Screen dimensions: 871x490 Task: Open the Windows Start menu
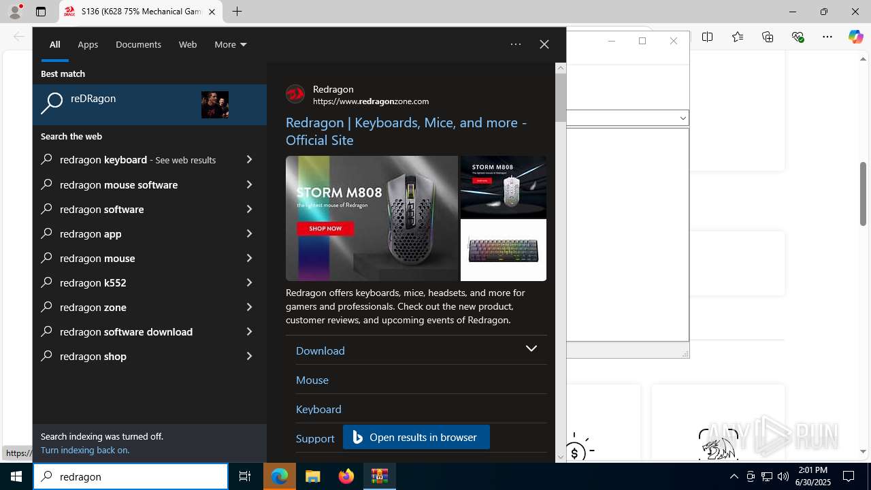tap(16, 476)
